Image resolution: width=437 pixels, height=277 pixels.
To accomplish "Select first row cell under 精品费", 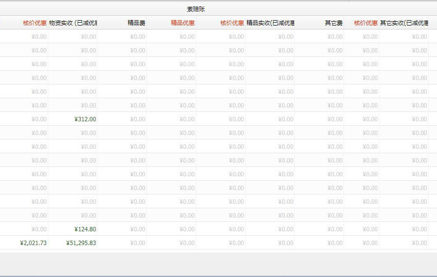I will click(x=137, y=36).
